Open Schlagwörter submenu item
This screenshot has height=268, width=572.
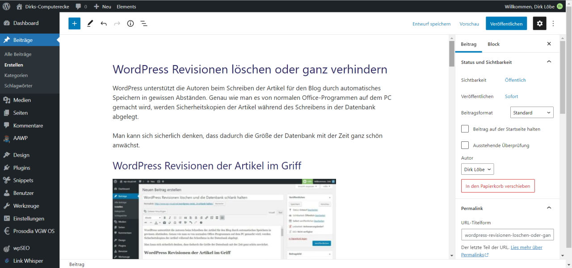(18, 86)
